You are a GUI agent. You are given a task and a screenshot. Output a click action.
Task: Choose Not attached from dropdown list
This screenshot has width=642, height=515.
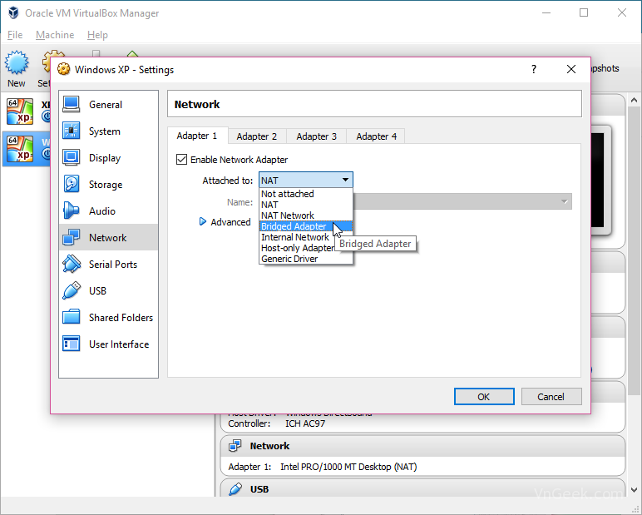pos(305,194)
